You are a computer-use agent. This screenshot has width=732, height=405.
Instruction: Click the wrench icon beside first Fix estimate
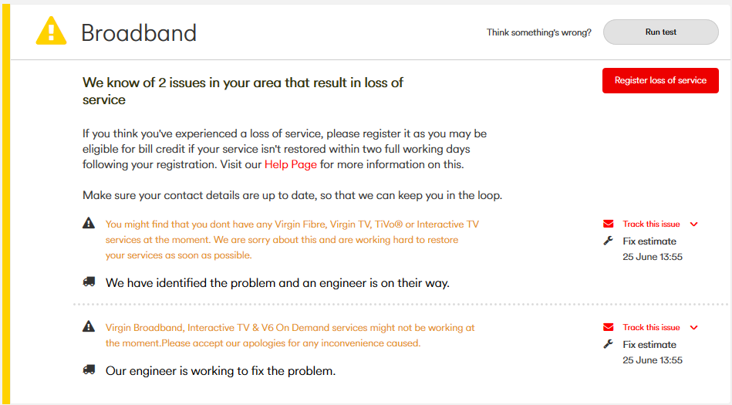point(609,241)
